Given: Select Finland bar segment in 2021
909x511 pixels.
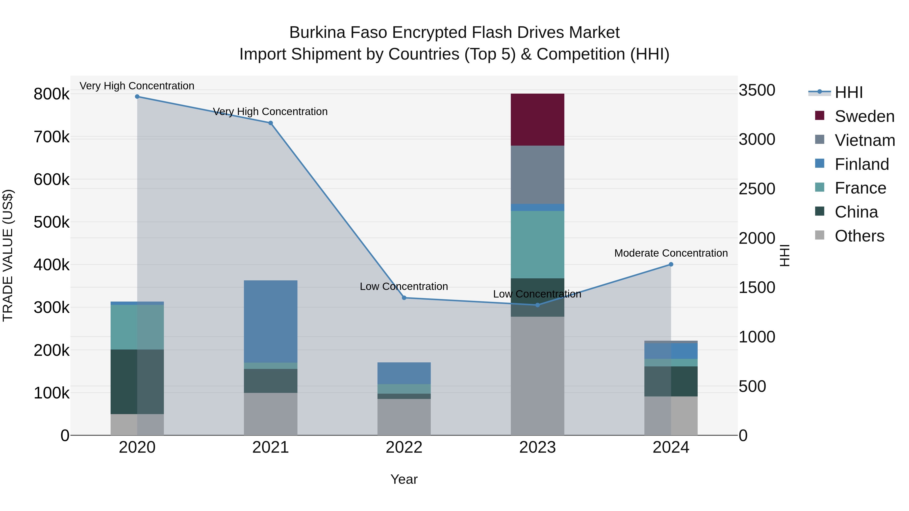Looking at the screenshot, I should 271,322.
